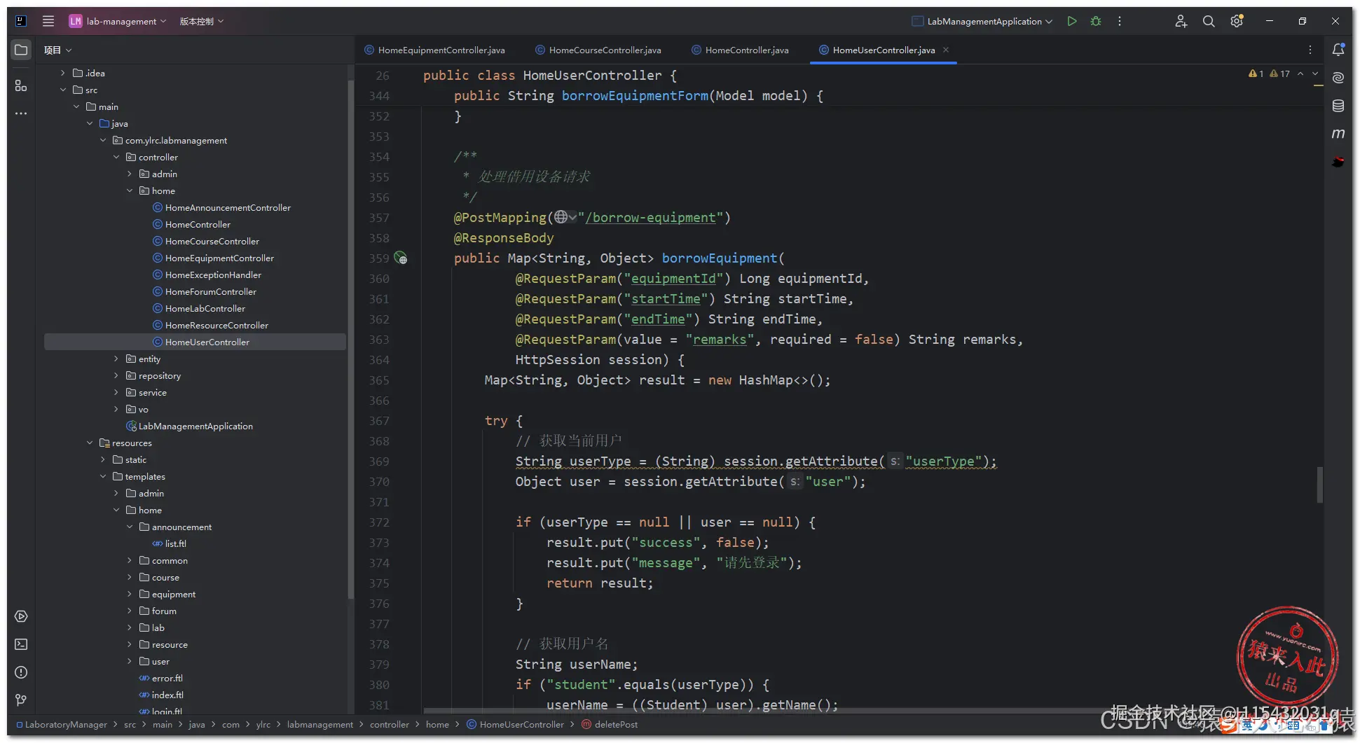Screen dimensions: 1360x743
Task: Expand the entity package
Action: click(116, 359)
